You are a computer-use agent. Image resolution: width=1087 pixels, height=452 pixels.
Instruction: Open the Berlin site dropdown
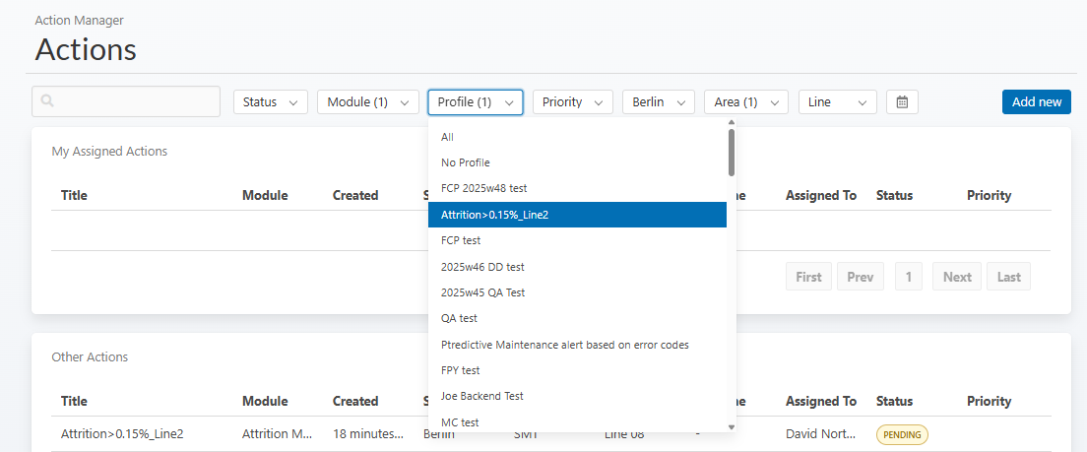[x=658, y=102]
